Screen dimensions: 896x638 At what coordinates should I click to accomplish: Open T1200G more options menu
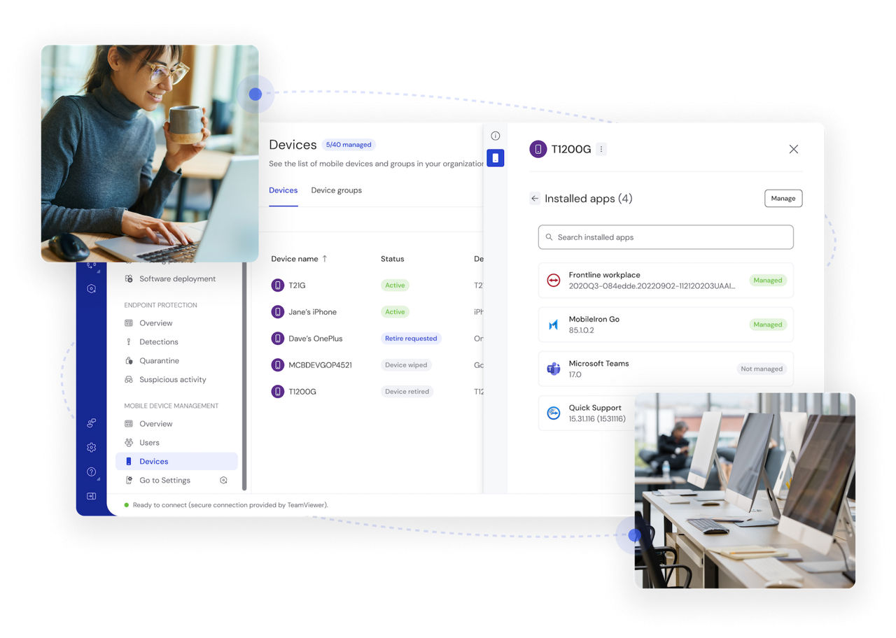(x=601, y=149)
